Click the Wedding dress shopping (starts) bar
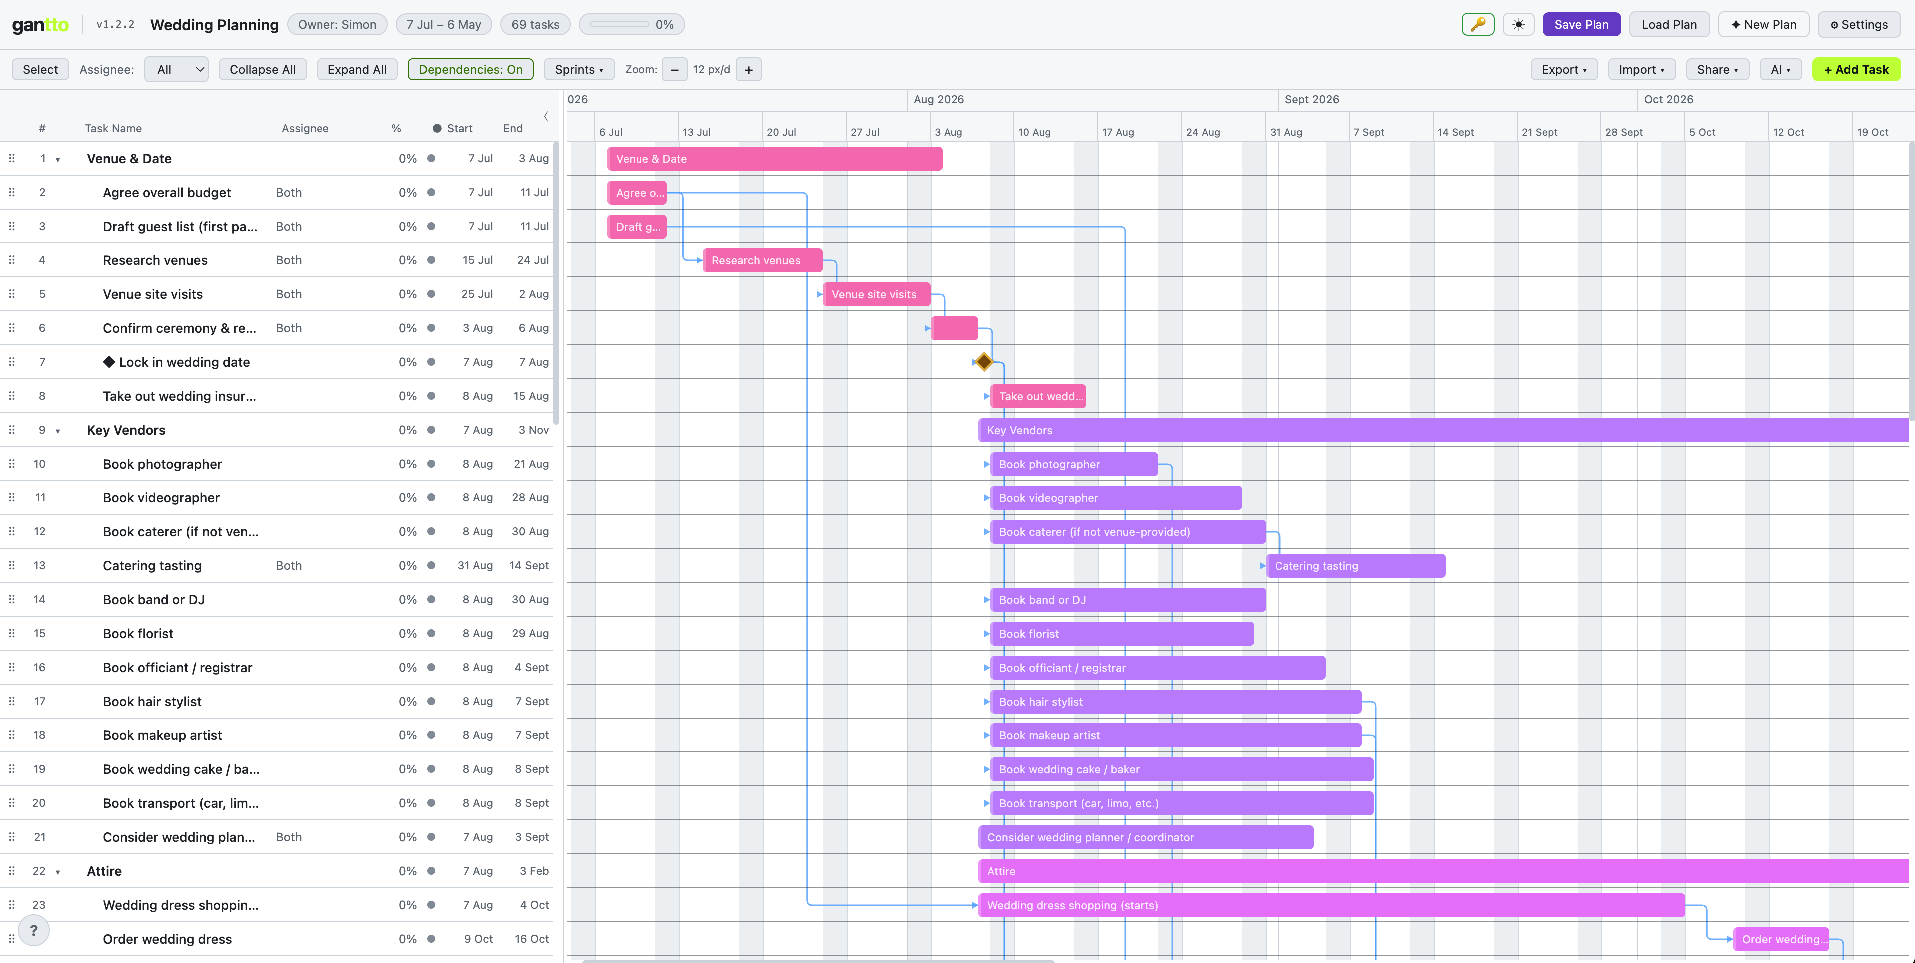1915x963 pixels. [x=1331, y=905]
